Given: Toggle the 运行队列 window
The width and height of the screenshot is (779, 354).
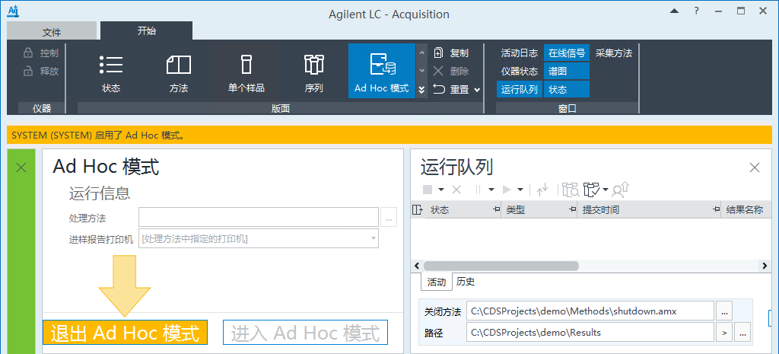Looking at the screenshot, I should coord(520,90).
